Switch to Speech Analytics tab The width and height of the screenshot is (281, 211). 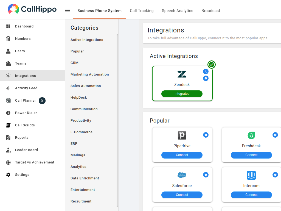pos(178,11)
